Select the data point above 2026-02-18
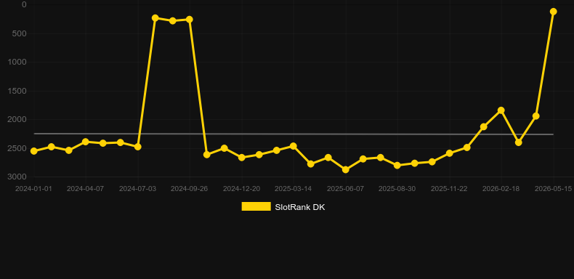The height and width of the screenshot is (279, 574). (x=501, y=110)
